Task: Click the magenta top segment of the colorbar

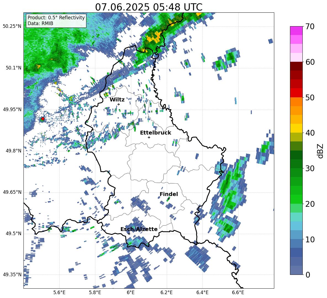Action: coord(296,31)
